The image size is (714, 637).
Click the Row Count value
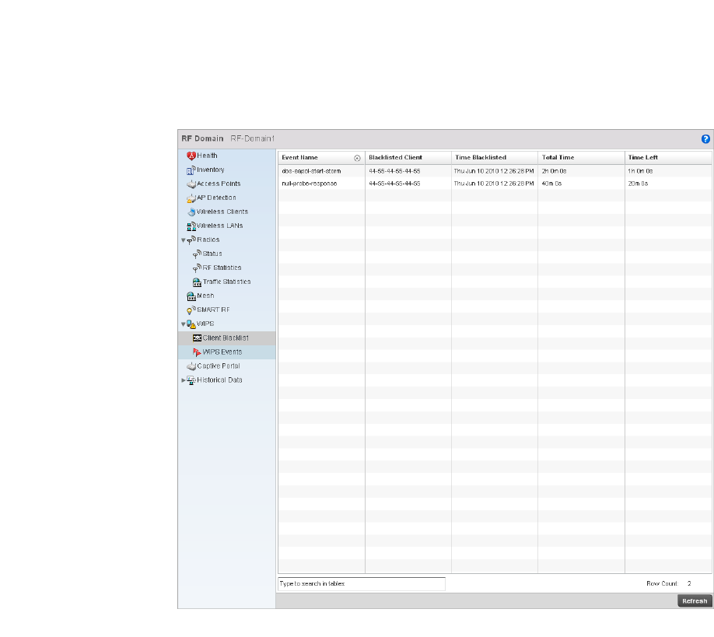point(689,584)
